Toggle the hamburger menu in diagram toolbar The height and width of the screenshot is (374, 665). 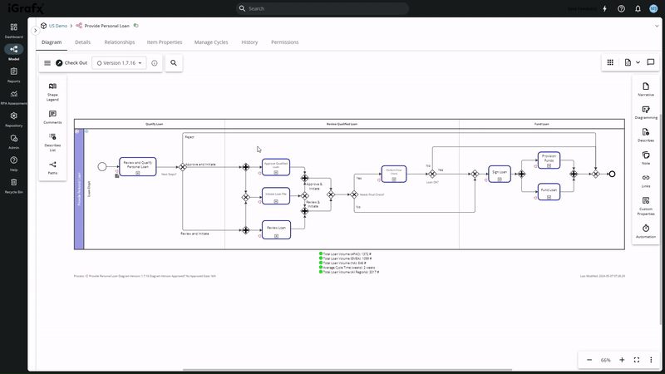[47, 62]
